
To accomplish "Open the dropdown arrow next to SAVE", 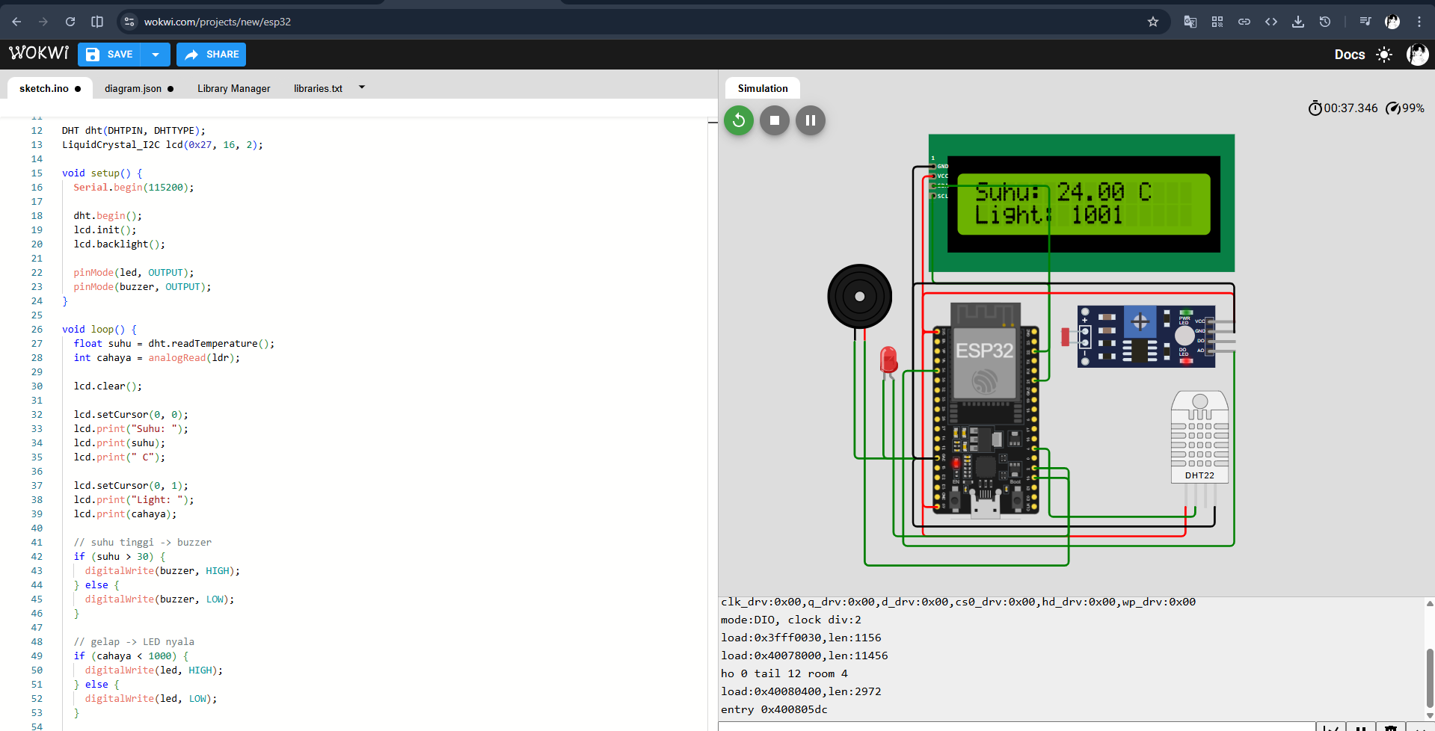I will pyautogui.click(x=156, y=55).
